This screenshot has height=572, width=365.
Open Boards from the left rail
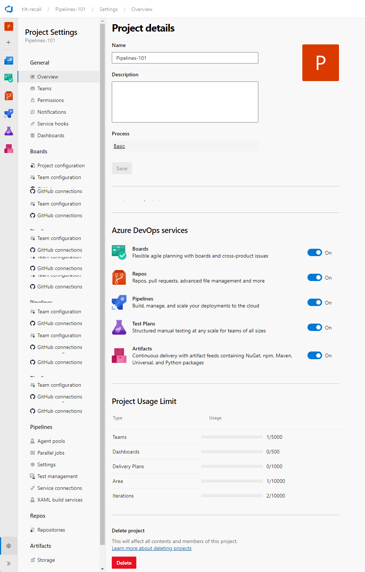[8, 78]
